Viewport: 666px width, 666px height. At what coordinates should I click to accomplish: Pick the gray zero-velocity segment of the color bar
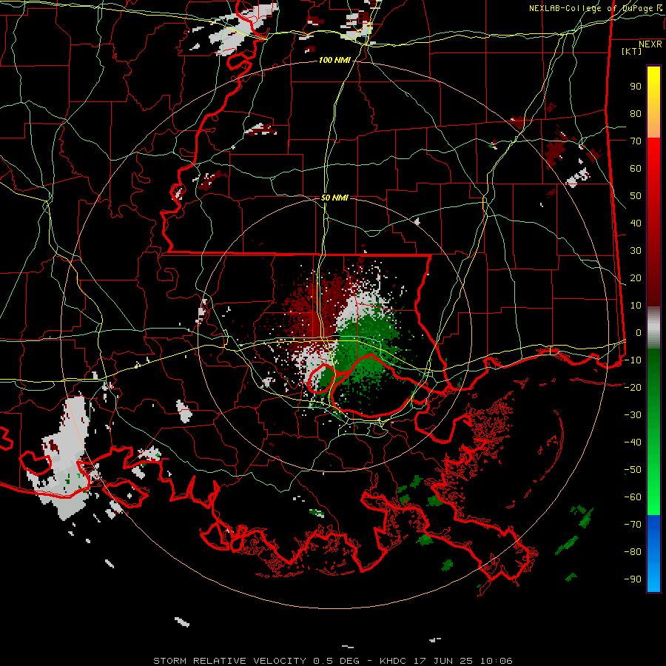tap(653, 328)
